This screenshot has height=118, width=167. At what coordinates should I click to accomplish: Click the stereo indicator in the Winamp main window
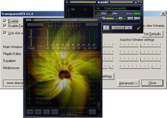click(137, 14)
